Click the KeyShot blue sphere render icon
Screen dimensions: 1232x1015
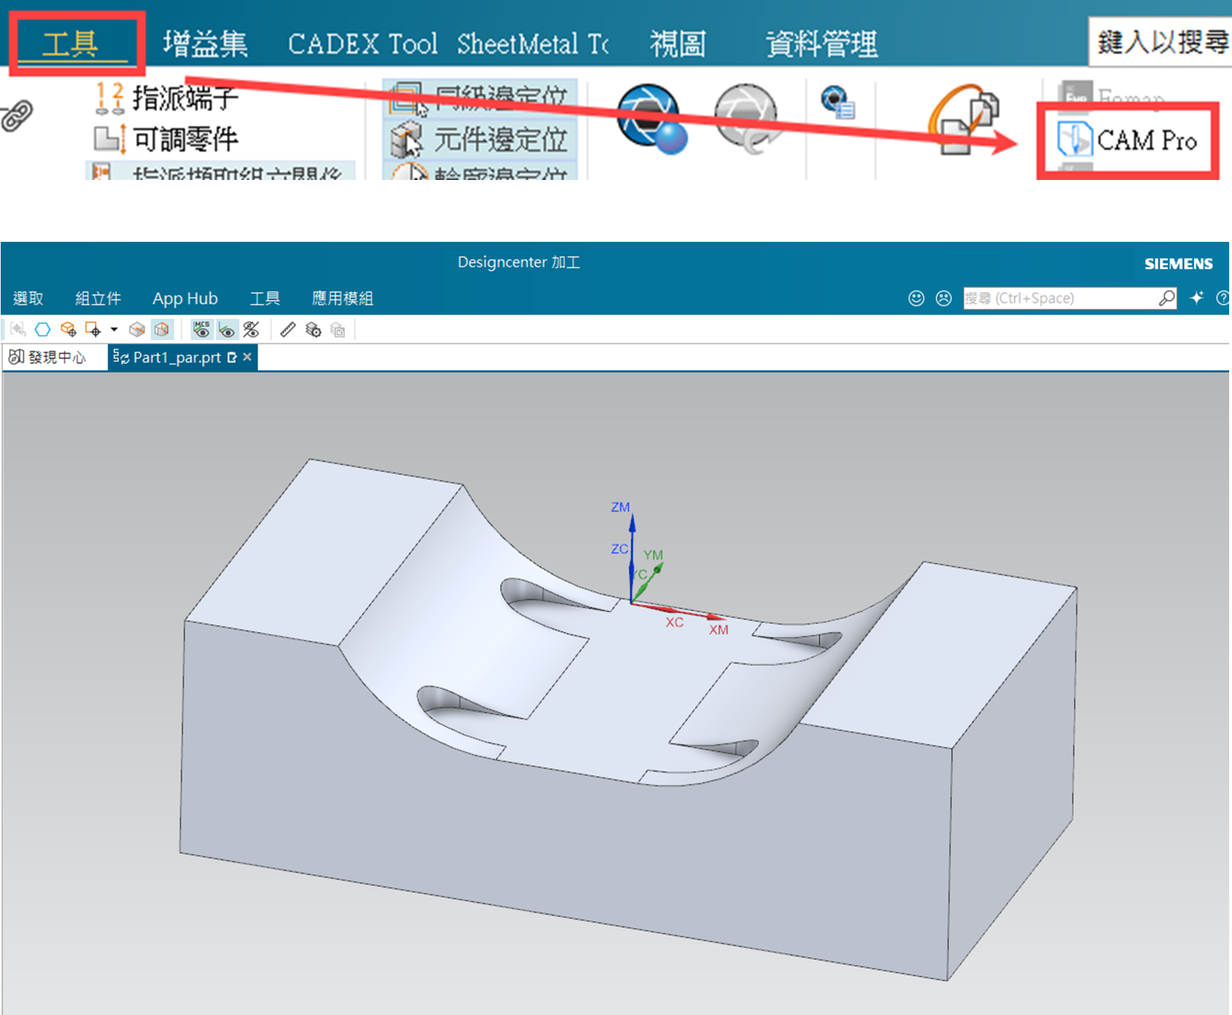coord(650,118)
